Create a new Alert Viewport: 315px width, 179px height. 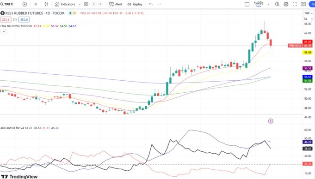[116, 4]
